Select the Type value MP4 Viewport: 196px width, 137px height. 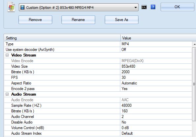(125, 44)
